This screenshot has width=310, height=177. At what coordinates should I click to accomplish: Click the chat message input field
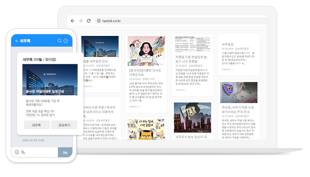41,152
